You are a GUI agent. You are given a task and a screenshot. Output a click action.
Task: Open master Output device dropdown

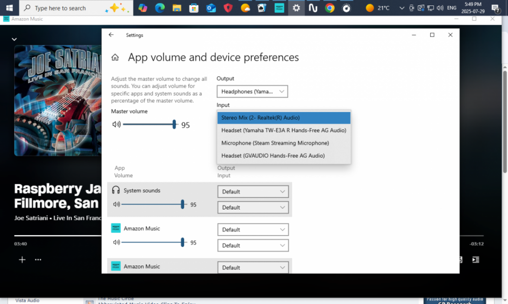coord(252,92)
